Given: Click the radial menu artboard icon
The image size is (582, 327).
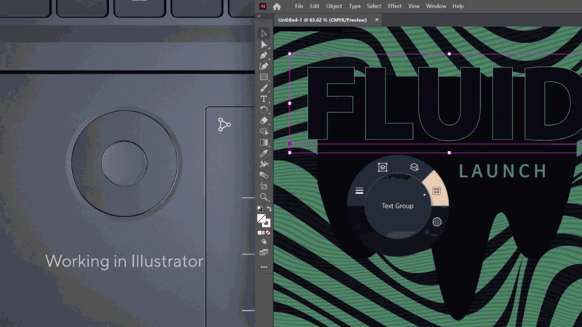Looking at the screenshot, I should point(383,167).
